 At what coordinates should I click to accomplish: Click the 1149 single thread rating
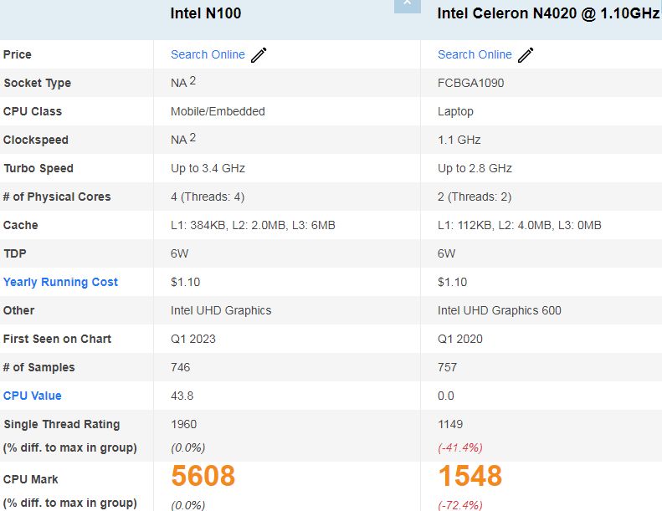(x=450, y=425)
